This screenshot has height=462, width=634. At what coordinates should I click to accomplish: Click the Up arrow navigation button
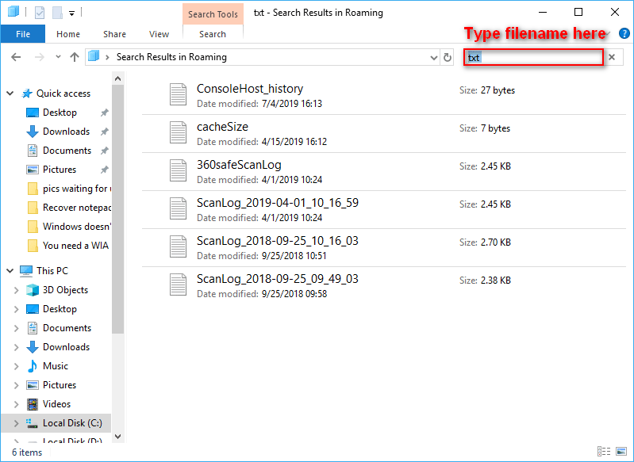tap(75, 57)
